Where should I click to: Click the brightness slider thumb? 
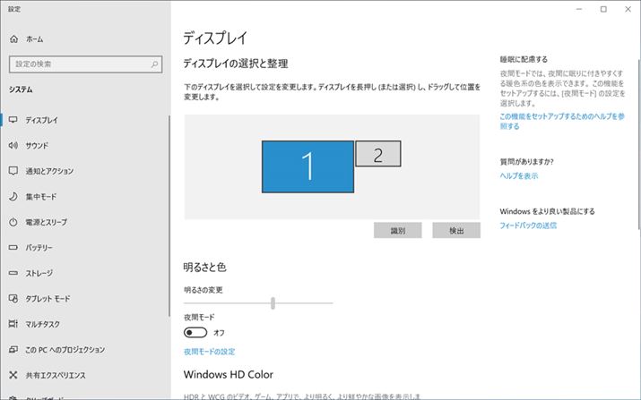[x=273, y=302]
